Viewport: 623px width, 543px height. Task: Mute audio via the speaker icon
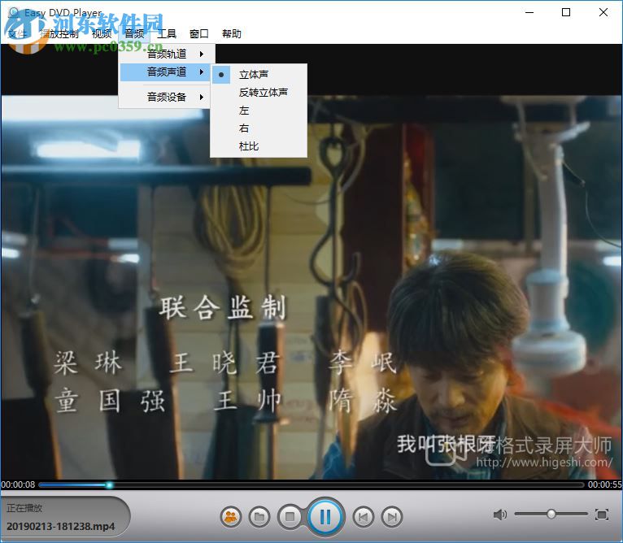(500, 515)
